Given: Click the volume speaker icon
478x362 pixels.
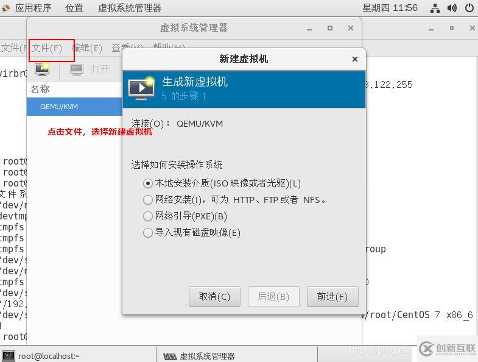Looking at the screenshot, I should tap(452, 8).
